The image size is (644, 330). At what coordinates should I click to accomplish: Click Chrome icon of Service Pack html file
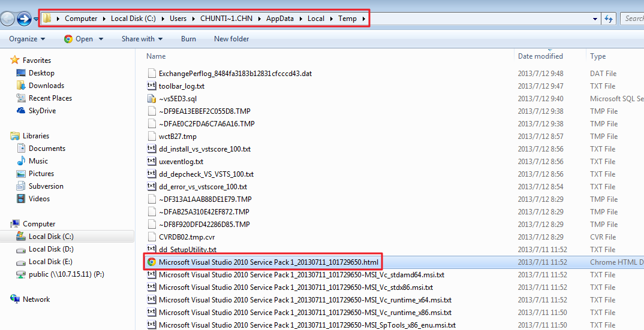point(152,262)
